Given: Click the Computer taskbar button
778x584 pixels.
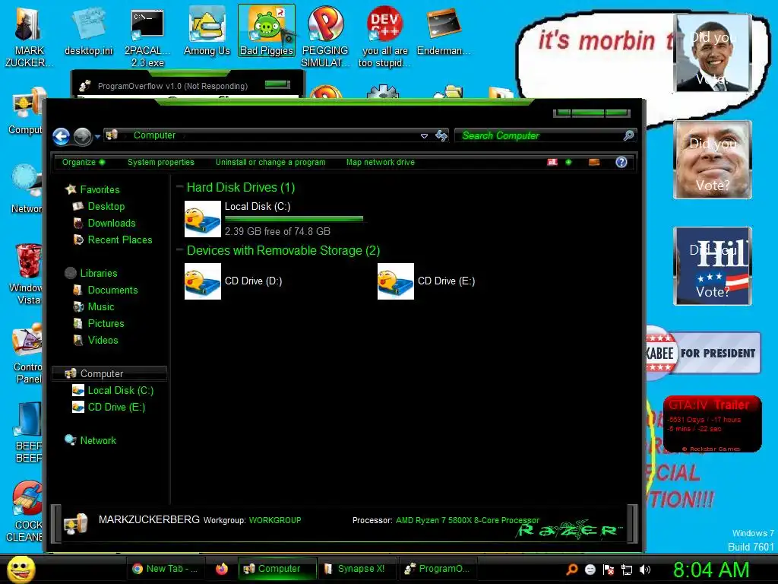Looking at the screenshot, I should click(x=277, y=569).
